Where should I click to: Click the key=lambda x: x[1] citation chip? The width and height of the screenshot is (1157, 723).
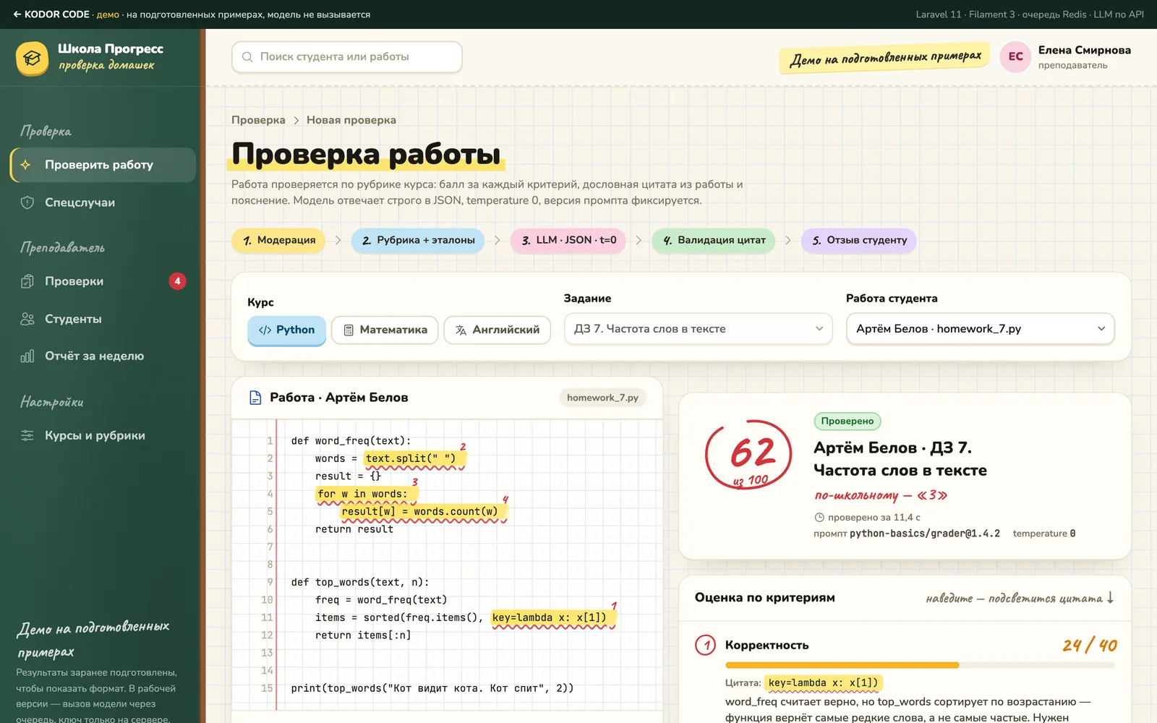click(823, 683)
